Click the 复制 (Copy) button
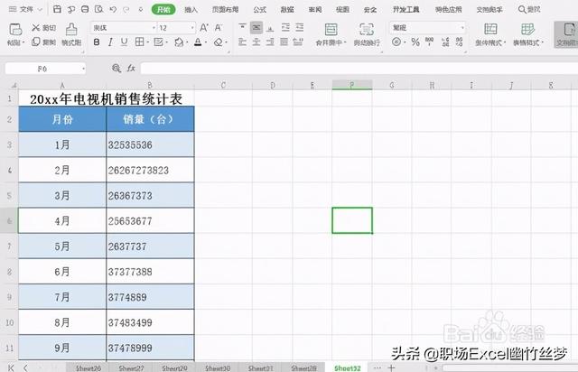The height and width of the screenshot is (372, 578). 43,42
